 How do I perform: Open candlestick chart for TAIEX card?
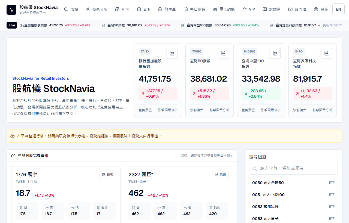click(172, 53)
